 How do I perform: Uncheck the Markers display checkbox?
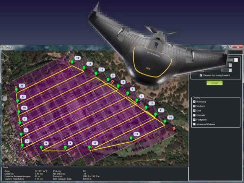pyautogui.click(x=194, y=106)
